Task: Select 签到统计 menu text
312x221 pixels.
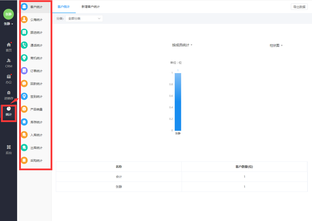Action: (36, 97)
